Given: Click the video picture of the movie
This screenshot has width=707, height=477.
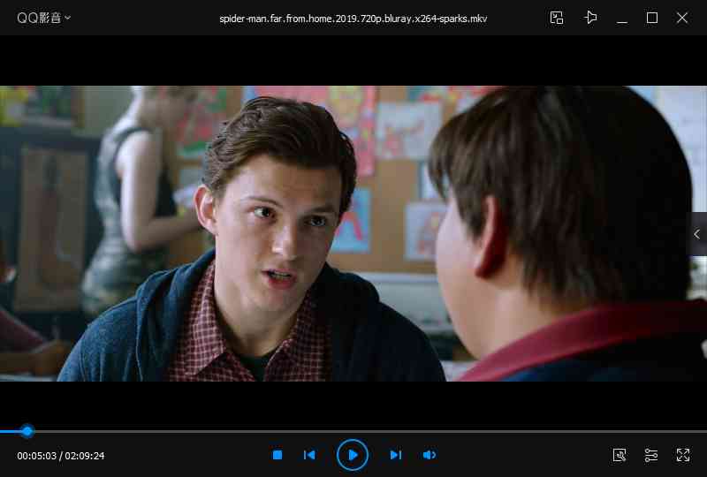Looking at the screenshot, I should coord(353,233).
